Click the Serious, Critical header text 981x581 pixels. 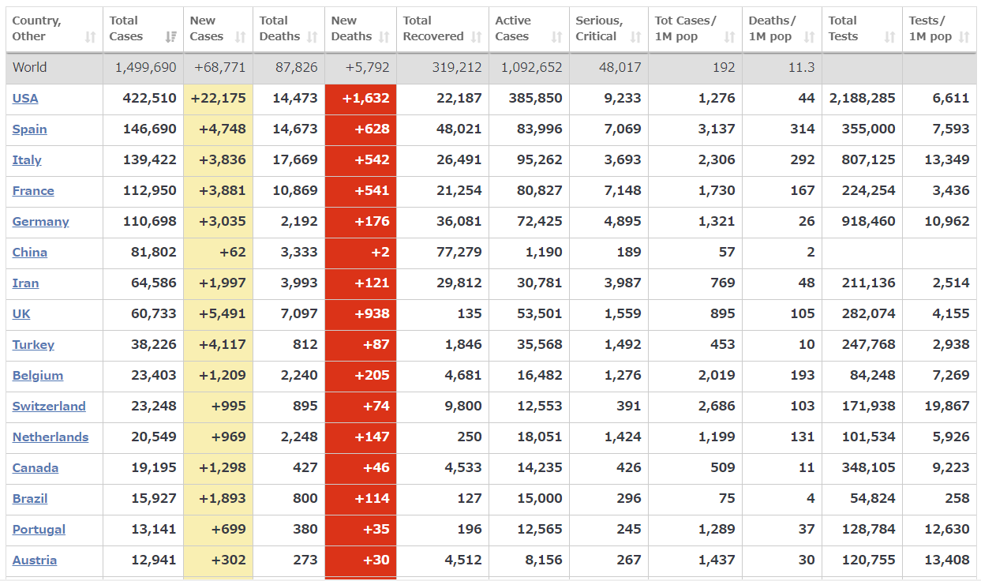tap(599, 29)
